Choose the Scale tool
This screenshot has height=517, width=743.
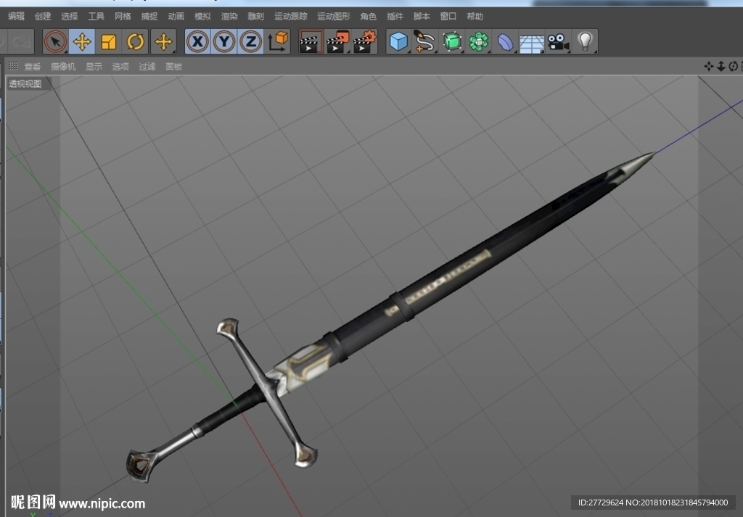[109, 41]
